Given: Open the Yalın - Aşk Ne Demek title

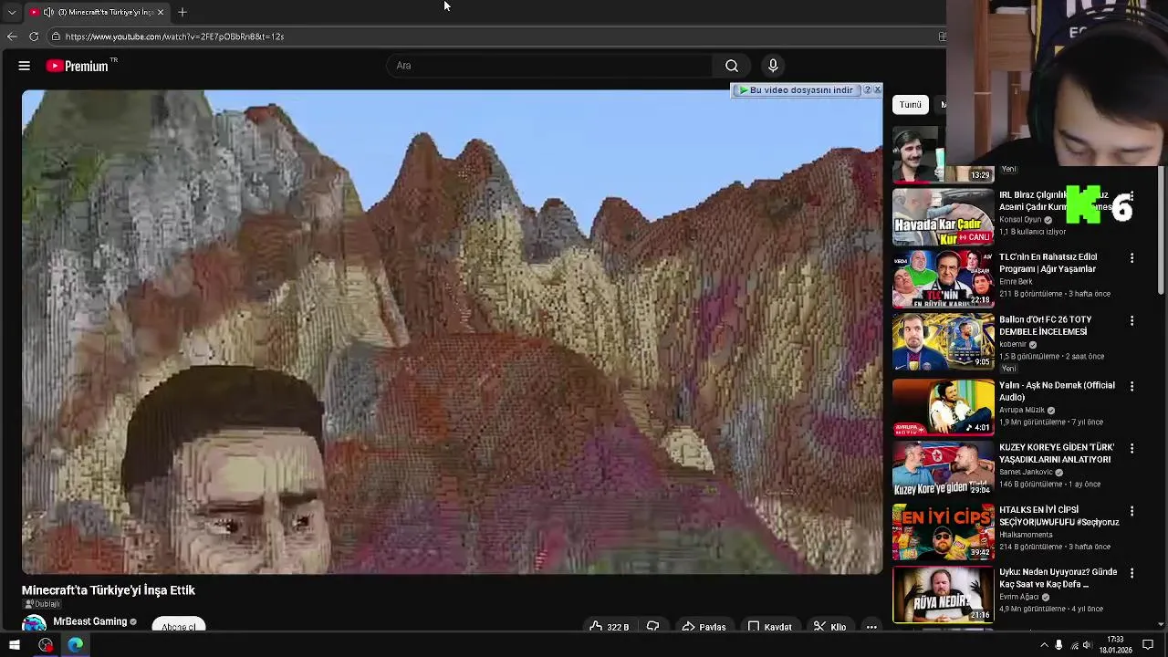Looking at the screenshot, I should pyautogui.click(x=1057, y=391).
